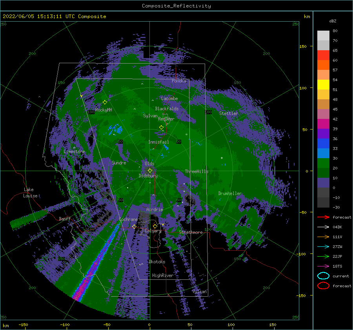Select the dark orange 57–60 dBZ swatch

coord(323,65)
